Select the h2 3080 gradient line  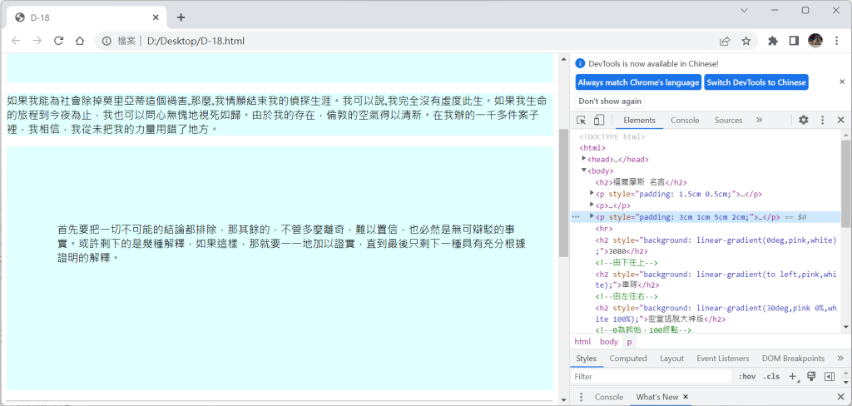click(x=716, y=245)
